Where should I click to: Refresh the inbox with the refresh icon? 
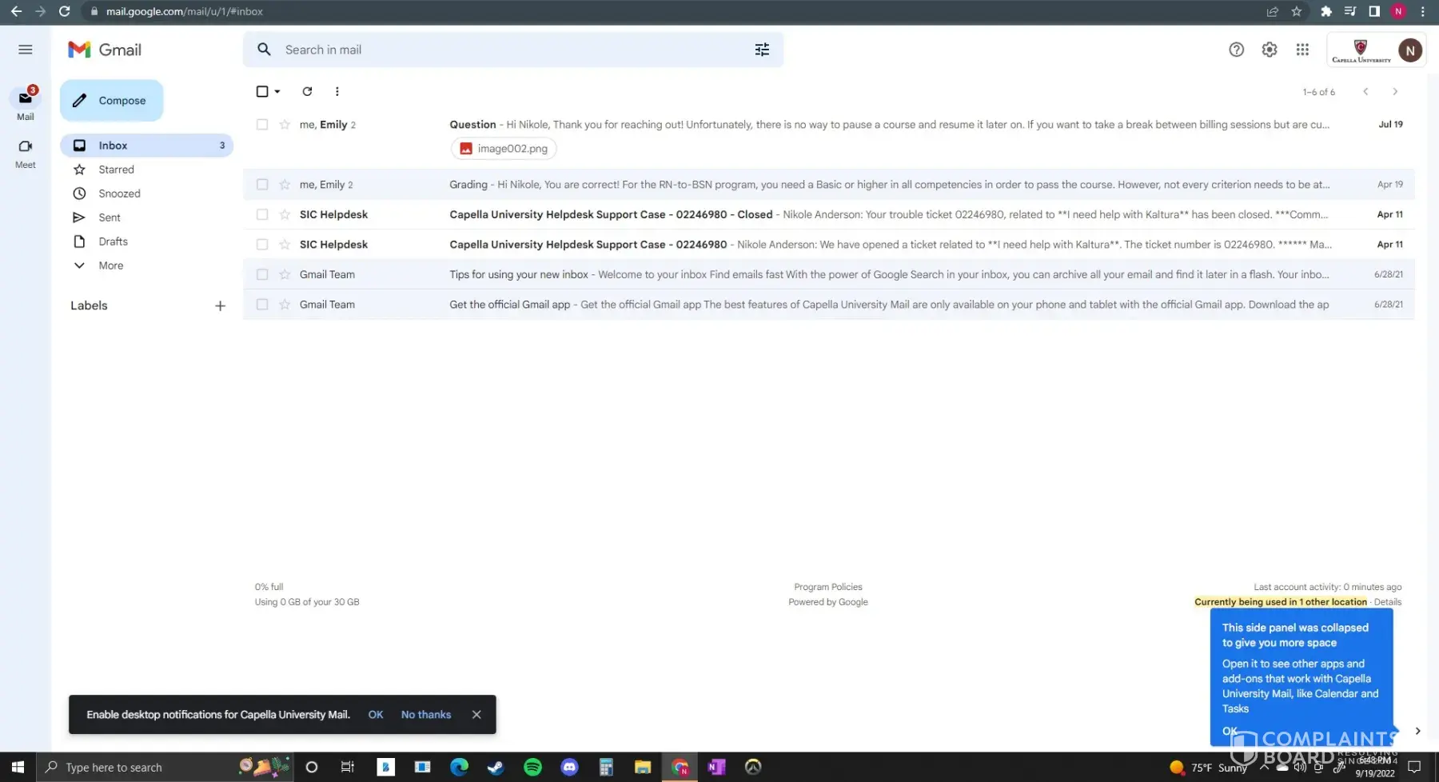point(307,91)
